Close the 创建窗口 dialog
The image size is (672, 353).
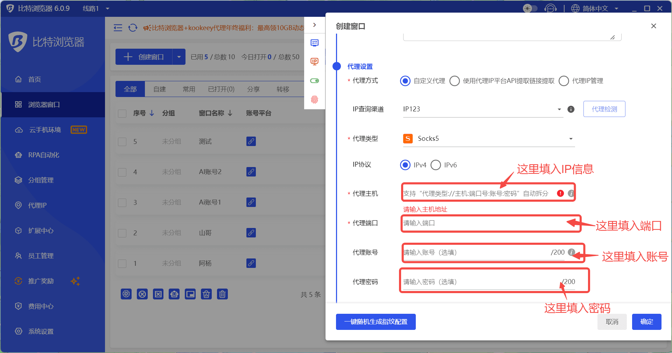(653, 26)
